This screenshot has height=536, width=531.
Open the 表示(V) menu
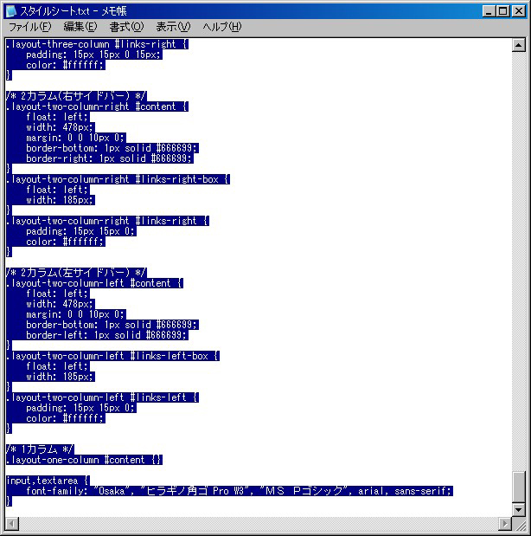(x=173, y=27)
